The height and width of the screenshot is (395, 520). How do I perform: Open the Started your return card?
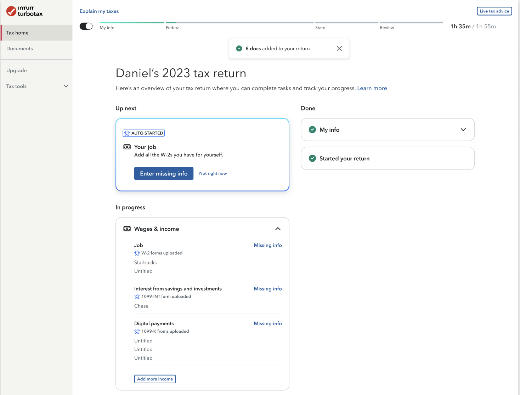coord(388,158)
